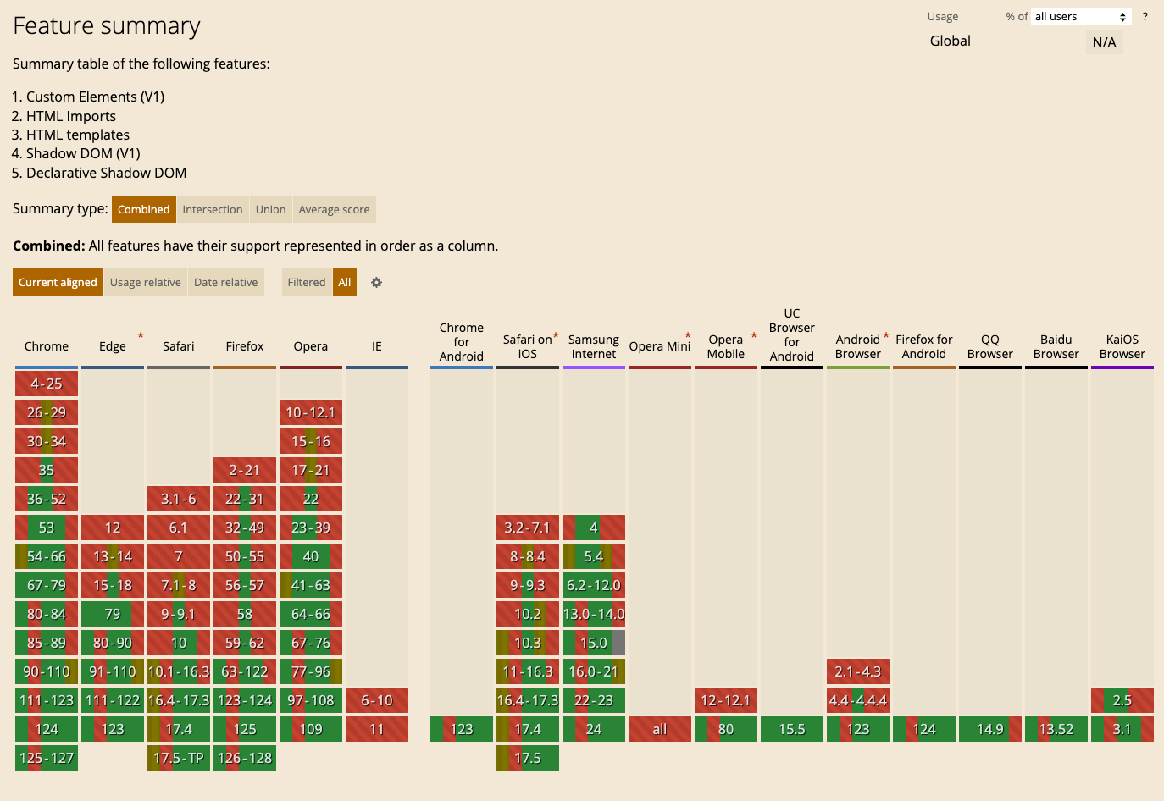This screenshot has width=1164, height=801.
Task: Select Baidu Browser 13.52 cell
Action: (1056, 729)
